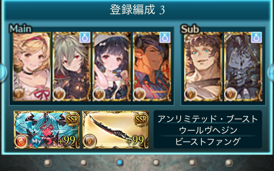The width and height of the screenshot is (274, 171).
Task: Open the black-haired girl with hat portrait
Action: (x=112, y=67)
